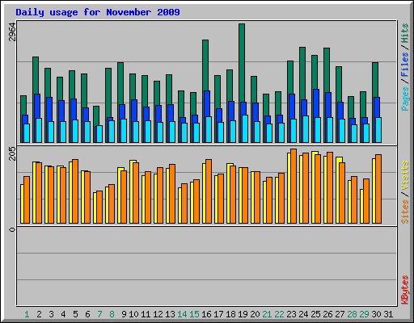Click day label 16 on the x-axis
This screenshot has height=323, width=414.
click(206, 314)
